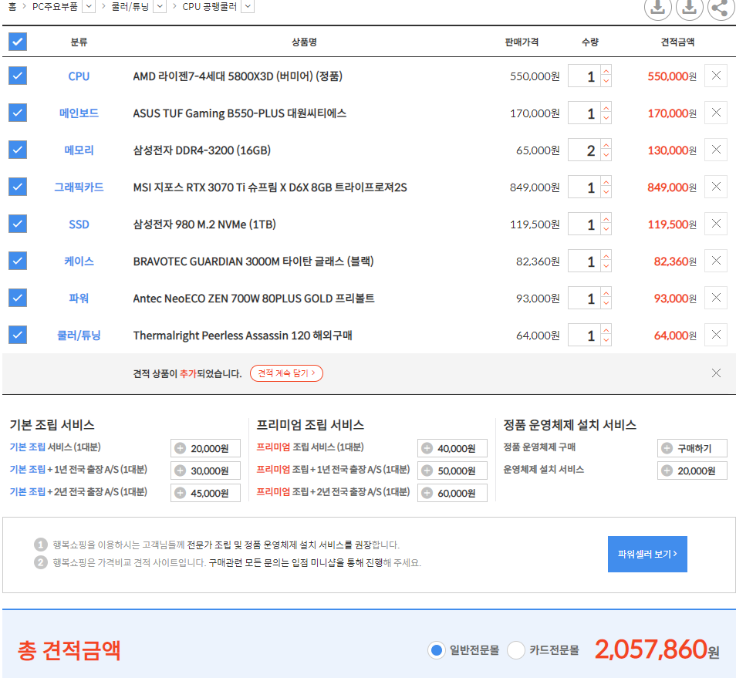736x678 pixels.
Task: Uncheck the 파워 row checkbox
Action: [x=18, y=298]
